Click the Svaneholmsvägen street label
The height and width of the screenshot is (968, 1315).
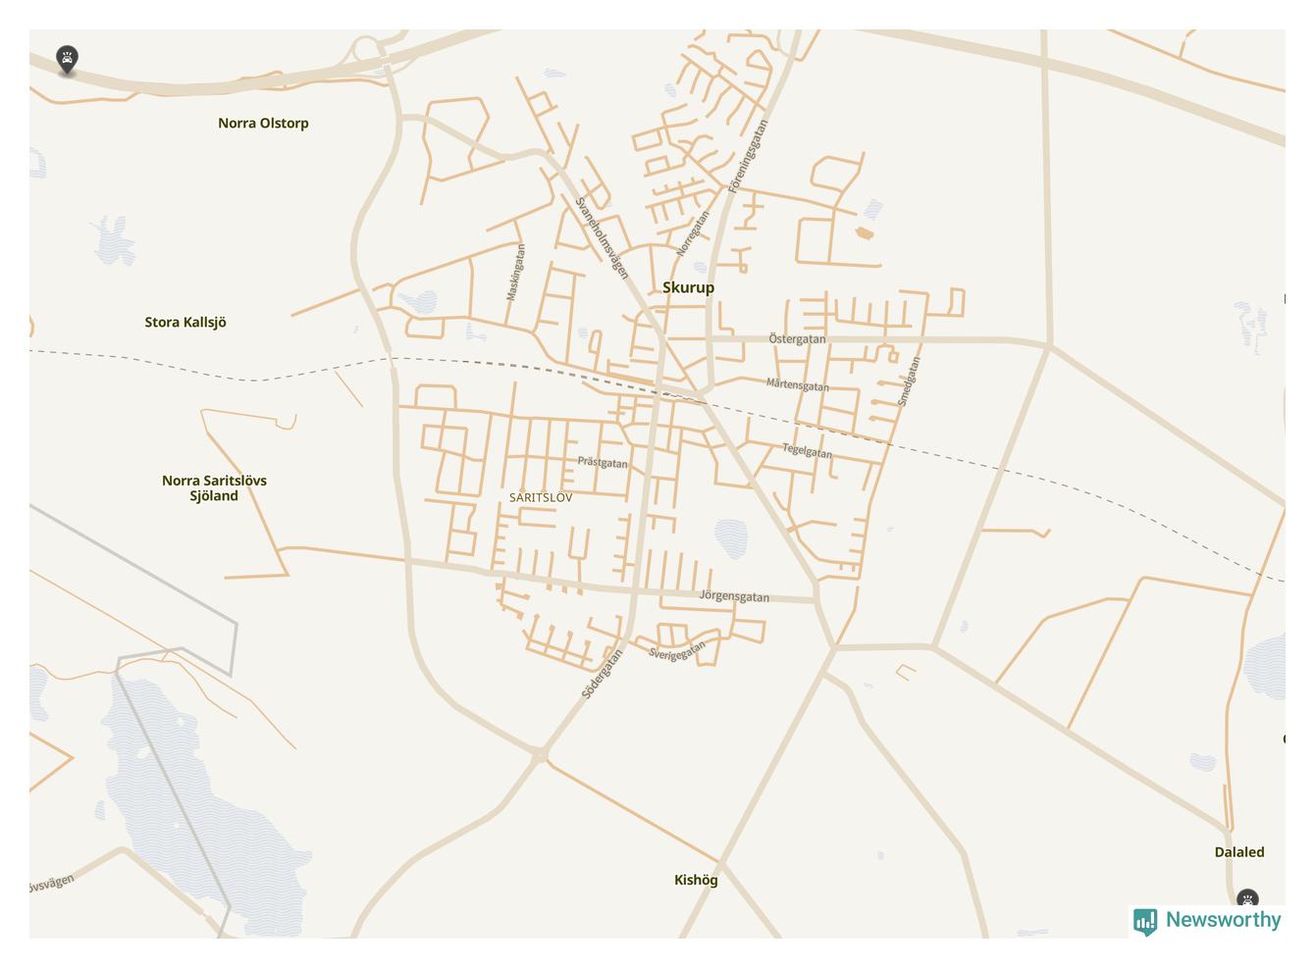pos(602,237)
